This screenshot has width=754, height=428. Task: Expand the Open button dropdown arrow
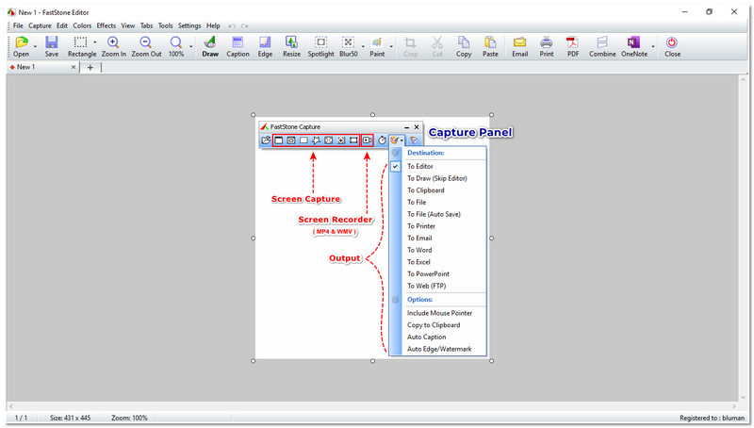click(x=36, y=44)
